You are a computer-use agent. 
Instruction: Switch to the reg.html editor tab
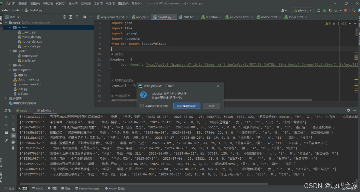click(211, 17)
